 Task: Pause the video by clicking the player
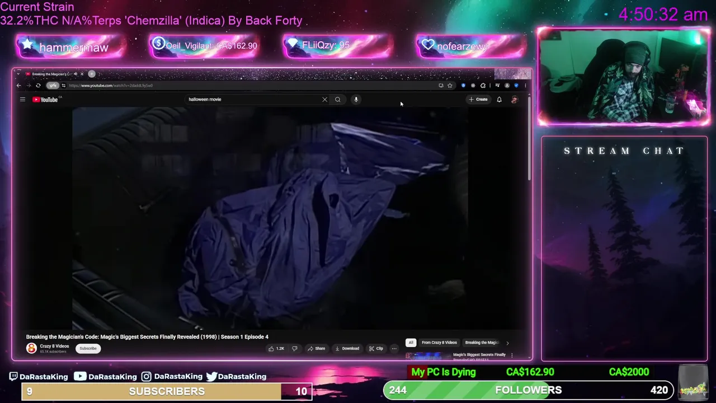pyautogui.click(x=270, y=218)
